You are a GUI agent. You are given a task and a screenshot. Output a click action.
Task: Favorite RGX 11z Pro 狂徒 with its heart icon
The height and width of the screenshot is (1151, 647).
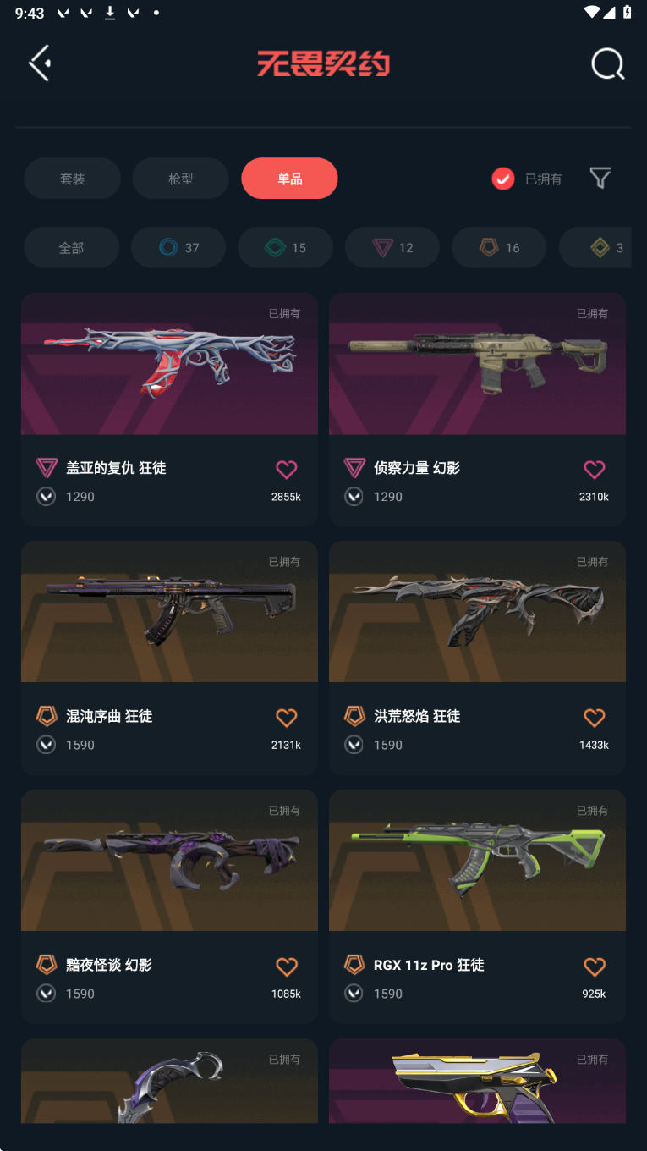pos(595,967)
